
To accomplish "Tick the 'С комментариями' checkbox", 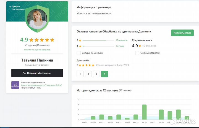I will coord(137,53).
